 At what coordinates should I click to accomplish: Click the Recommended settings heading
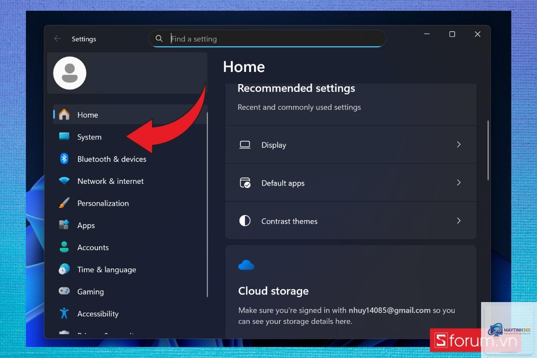(x=296, y=89)
